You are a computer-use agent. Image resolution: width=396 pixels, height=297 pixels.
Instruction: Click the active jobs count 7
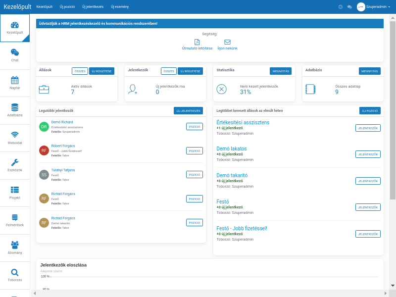tap(73, 92)
